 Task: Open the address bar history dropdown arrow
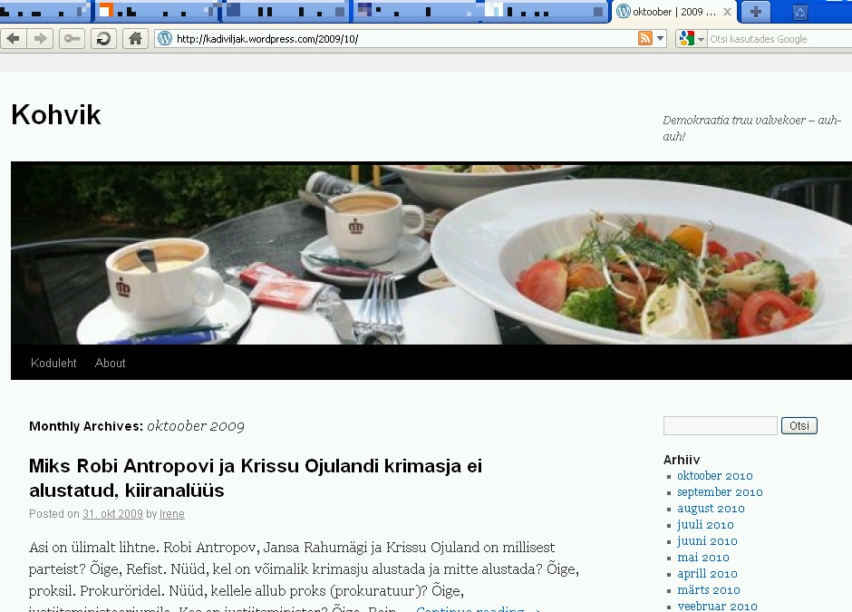pyautogui.click(x=660, y=39)
